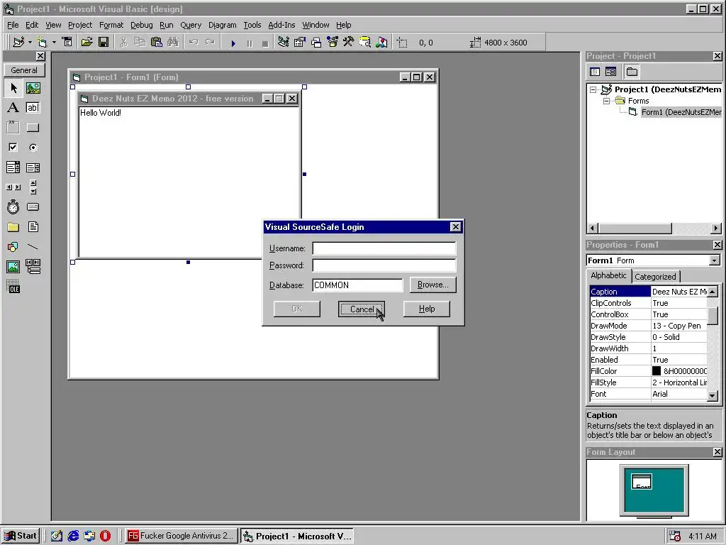Click the Data View Window toolbar icon
This screenshot has height=545, width=726.
[x=365, y=42]
